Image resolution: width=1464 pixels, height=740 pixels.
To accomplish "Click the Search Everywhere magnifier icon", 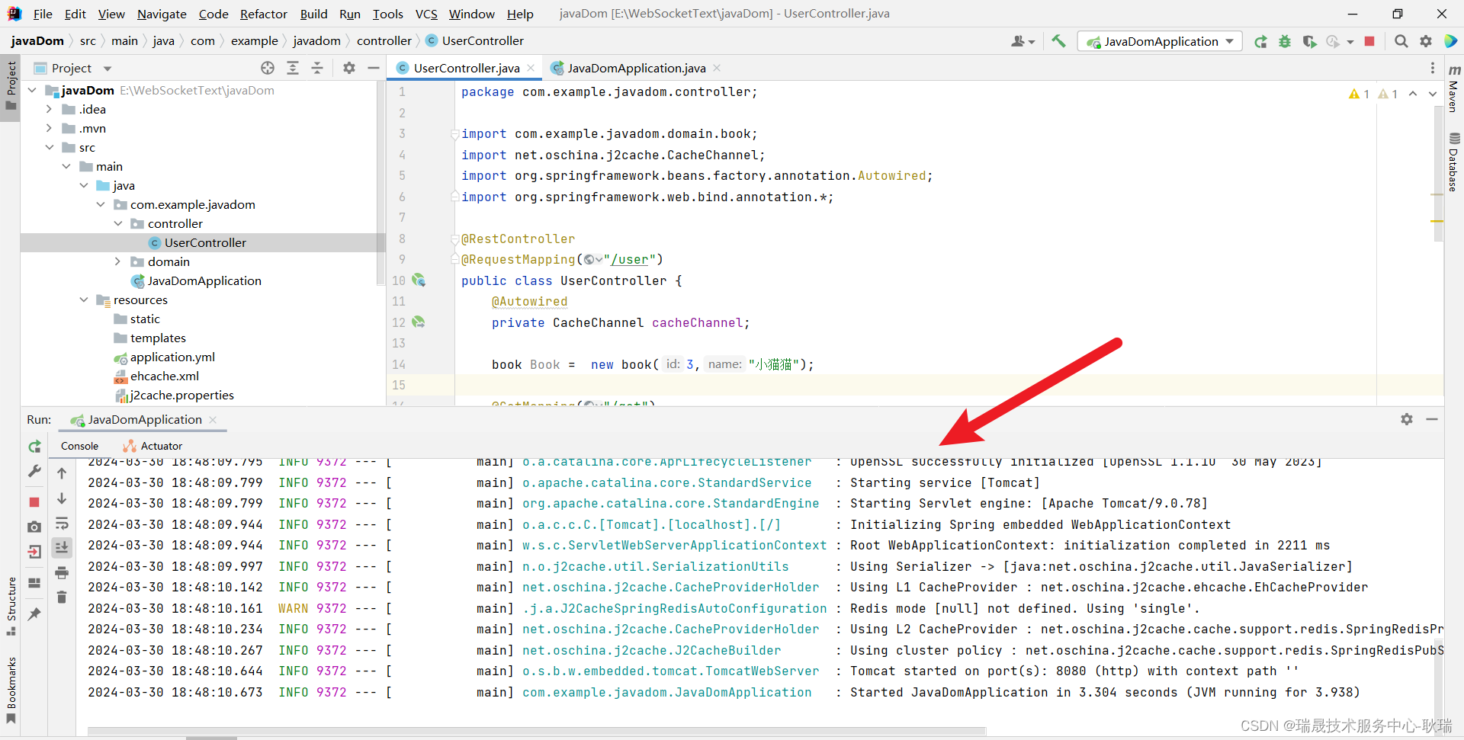I will [1401, 41].
